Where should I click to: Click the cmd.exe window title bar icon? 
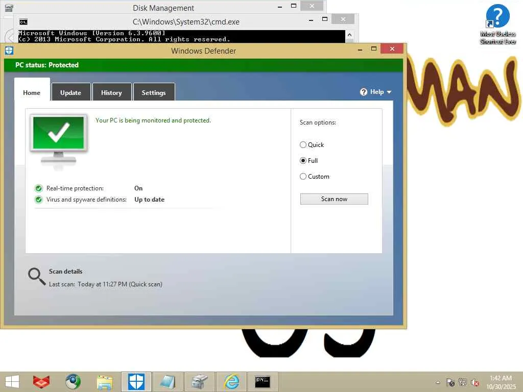[x=23, y=22]
